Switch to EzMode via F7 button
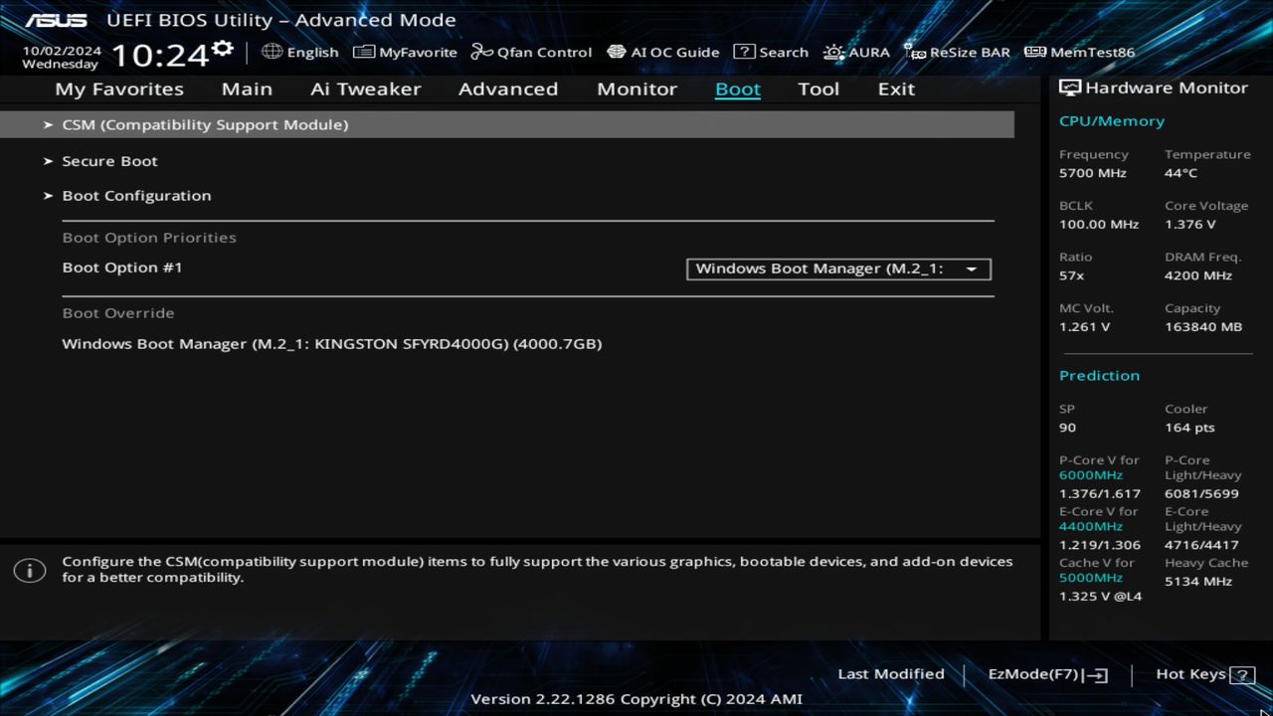The width and height of the screenshot is (1273, 716). tap(1046, 673)
